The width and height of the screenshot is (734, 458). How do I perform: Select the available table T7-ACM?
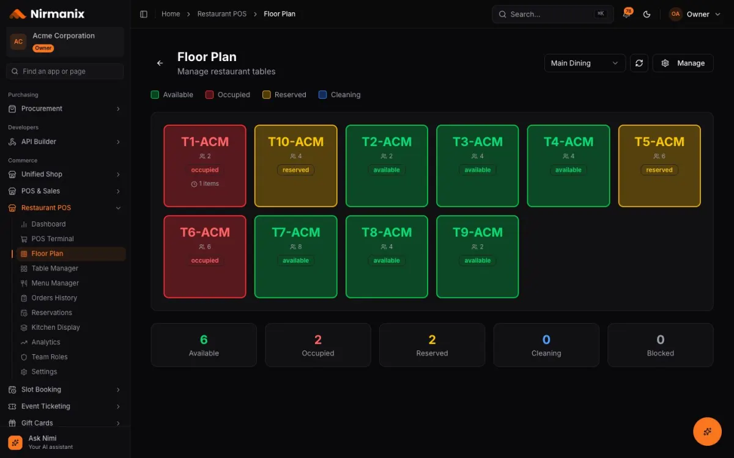coord(296,256)
